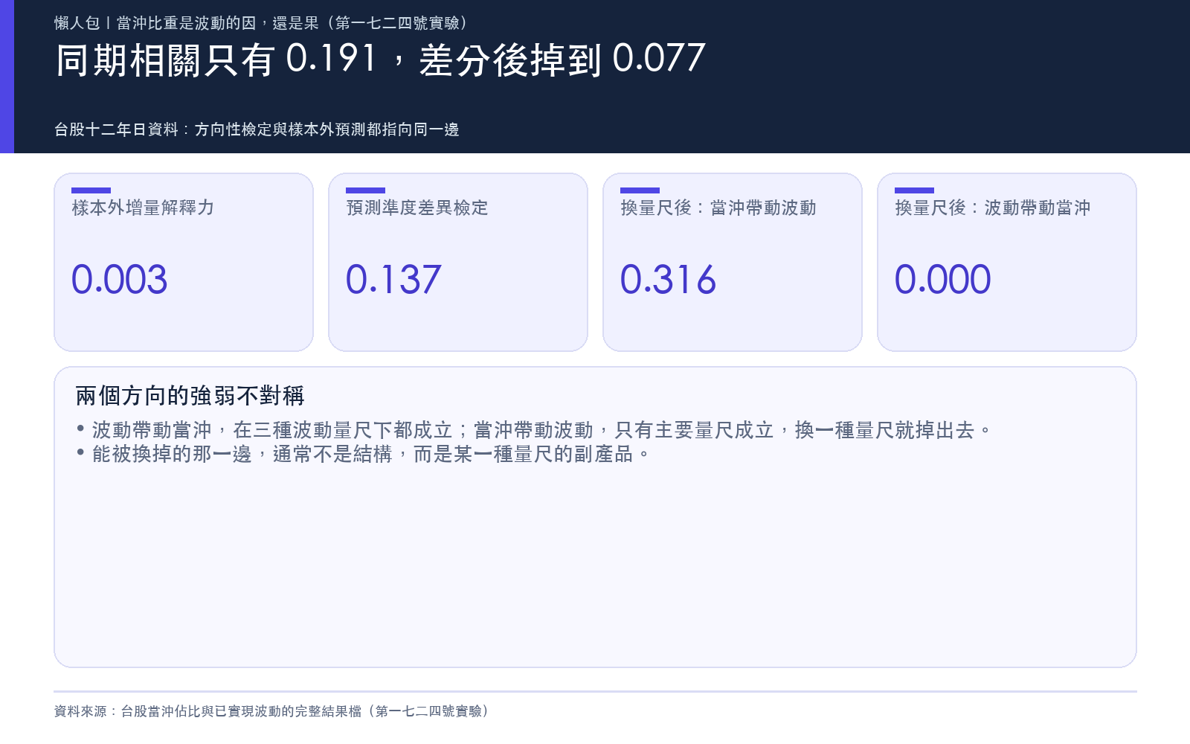1190x744 pixels.
Task: Select label 換量尺後:波動帶動當沖
Action: coord(993,208)
